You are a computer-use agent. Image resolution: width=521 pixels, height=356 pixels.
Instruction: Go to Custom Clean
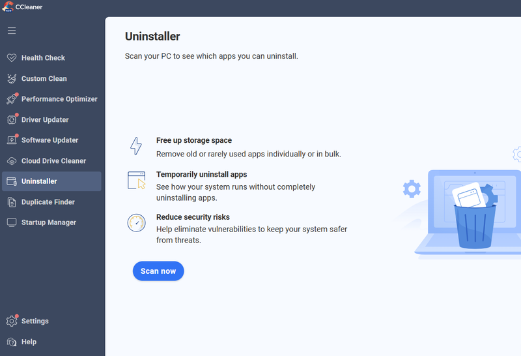coord(44,78)
